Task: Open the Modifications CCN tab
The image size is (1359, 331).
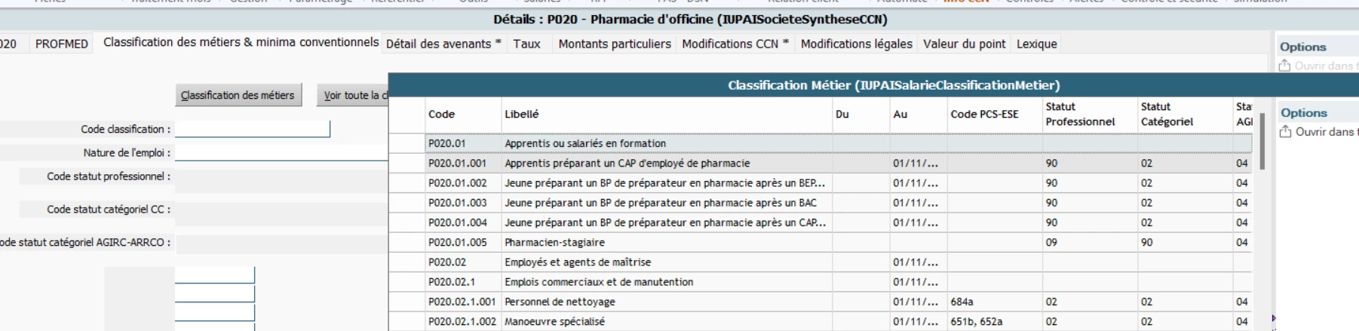Action: [735, 44]
